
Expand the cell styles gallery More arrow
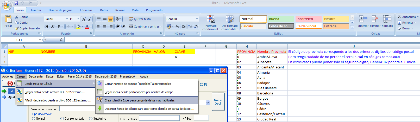tap(352, 28)
